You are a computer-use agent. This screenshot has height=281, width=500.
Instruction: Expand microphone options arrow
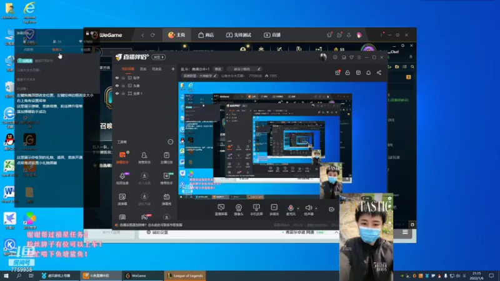pyautogui.click(x=298, y=209)
